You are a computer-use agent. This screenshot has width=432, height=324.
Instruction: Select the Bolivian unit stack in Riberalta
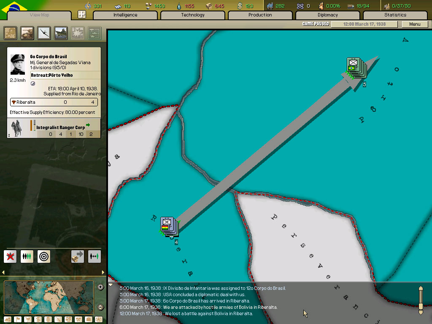pyautogui.click(x=169, y=227)
